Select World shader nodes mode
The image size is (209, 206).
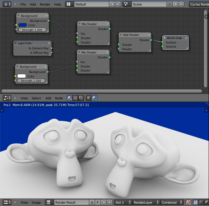coord(94,98)
